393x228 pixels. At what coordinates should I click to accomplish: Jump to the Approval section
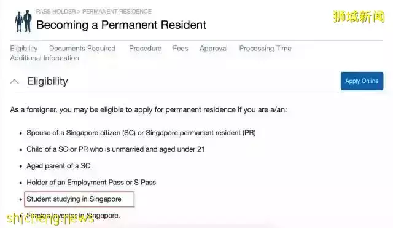point(214,48)
